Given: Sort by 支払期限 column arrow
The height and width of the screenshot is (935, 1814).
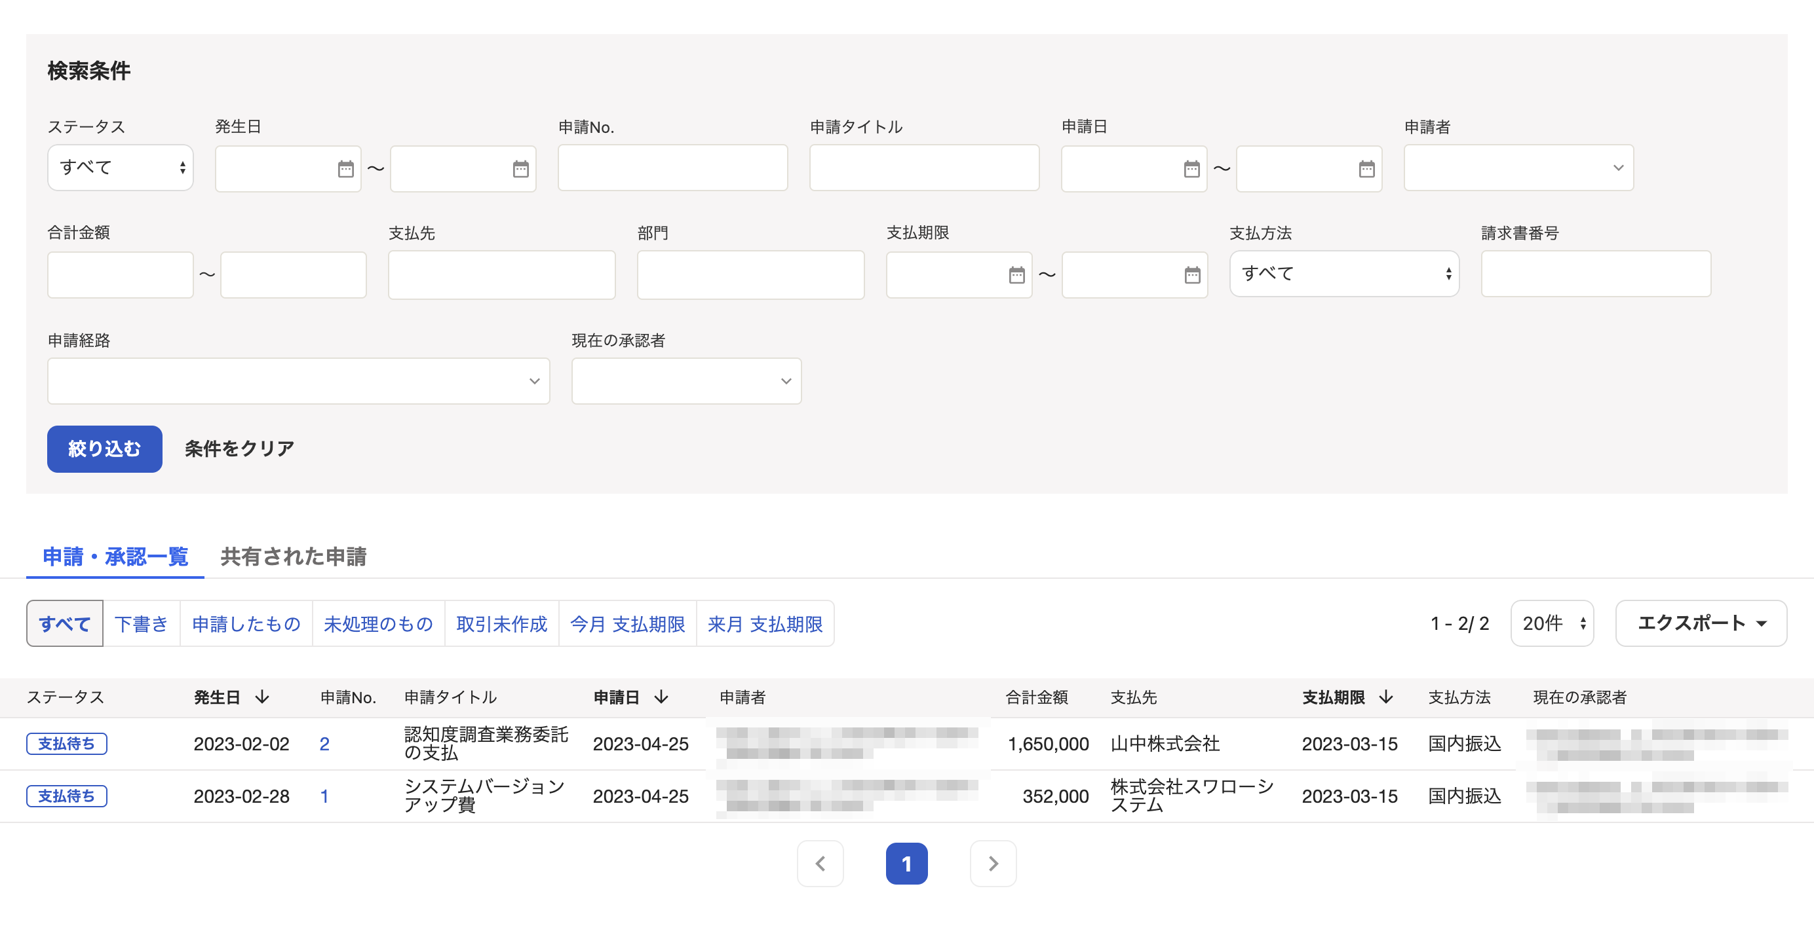Looking at the screenshot, I should pyautogui.click(x=1386, y=697).
